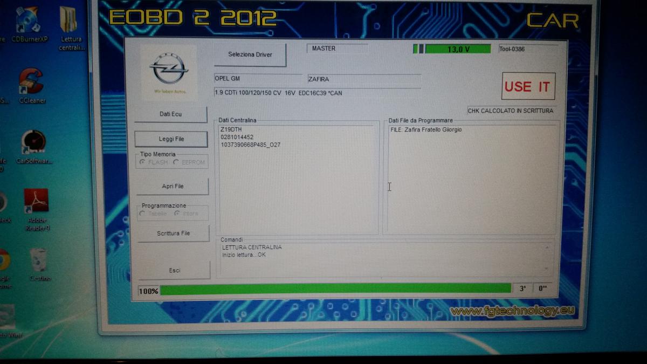Image resolution: width=647 pixels, height=364 pixels.
Task: Click the ZAFIRA model field
Action: tap(364, 79)
